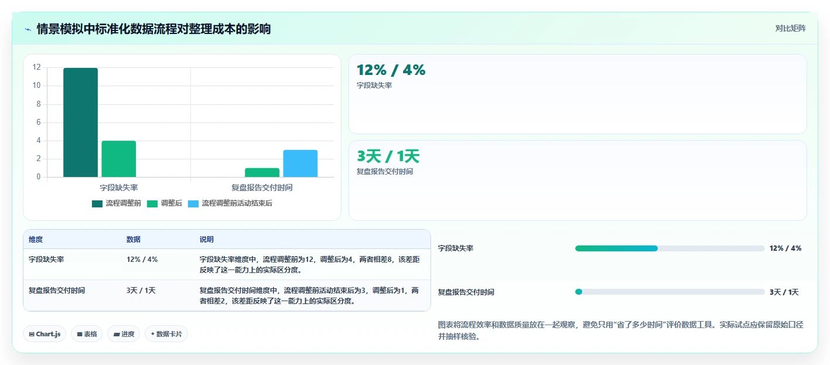Click the 复盘报告交付时间 row explanation text
This screenshot has width=830, height=365.
(309, 295)
